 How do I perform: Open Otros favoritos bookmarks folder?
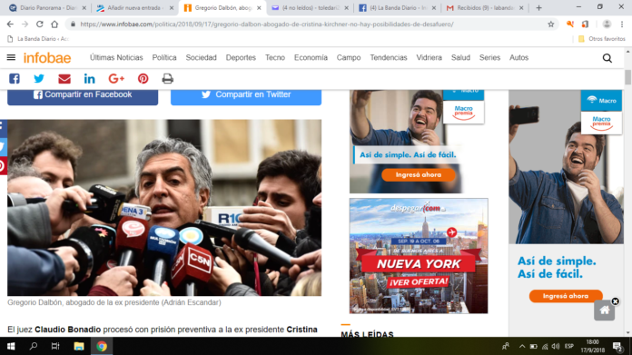click(602, 39)
